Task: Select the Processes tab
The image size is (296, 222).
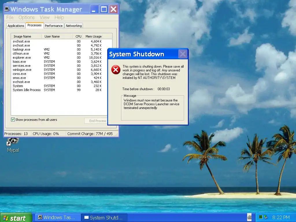Action: point(34,25)
